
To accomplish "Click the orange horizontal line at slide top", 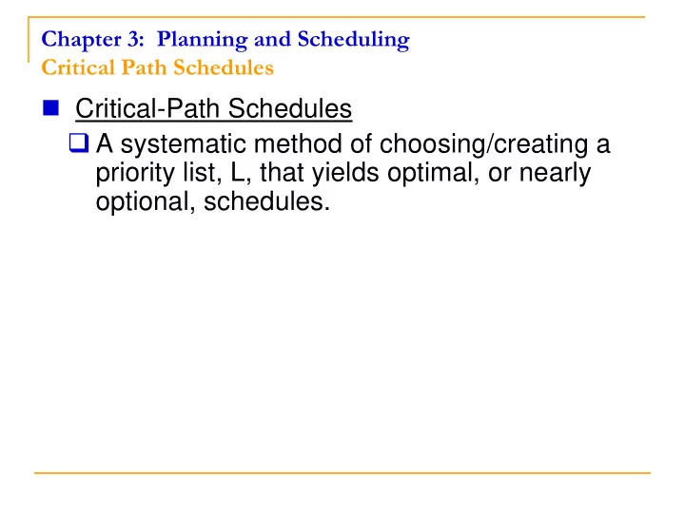I will [x=337, y=17].
